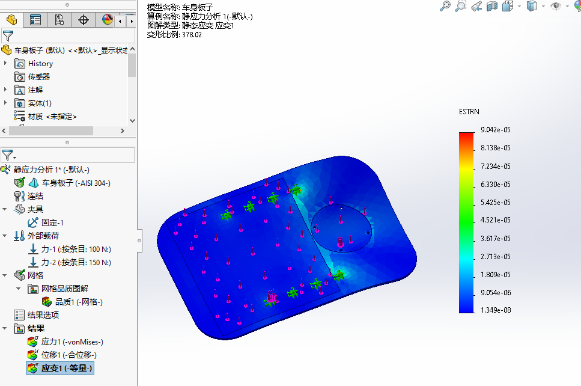Click the 9.042e-05 legend maximum value
The image size is (581, 386).
coord(496,130)
